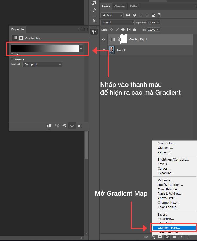Select the Properties tab
This screenshot has height=241, width=197.
tap(18, 29)
